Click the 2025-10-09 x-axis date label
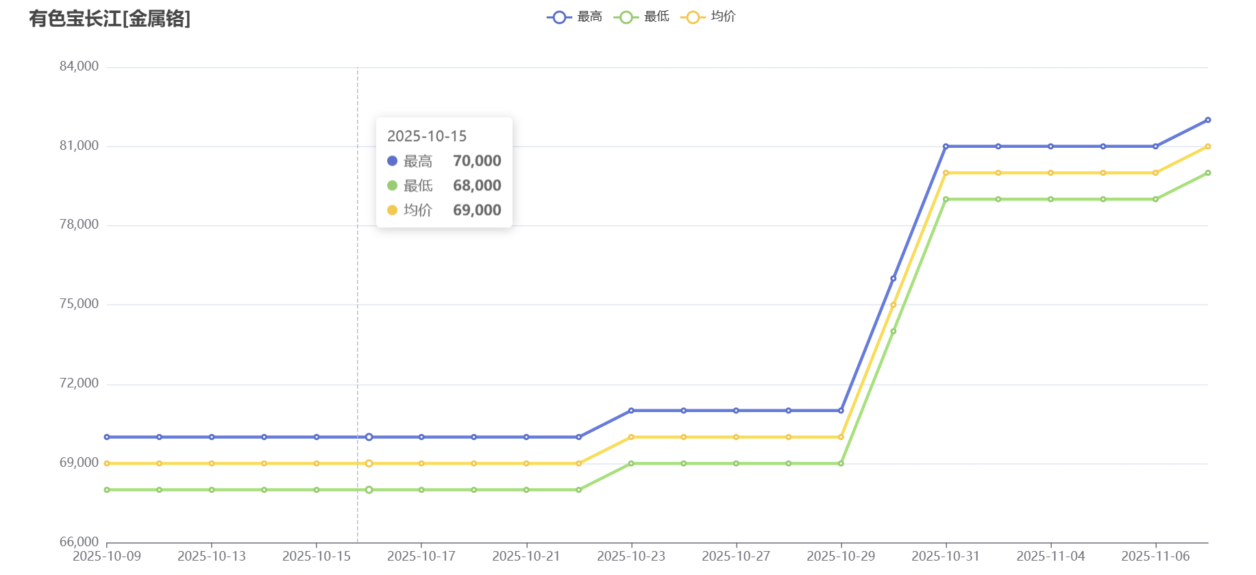This screenshot has width=1256, height=575. (107, 557)
